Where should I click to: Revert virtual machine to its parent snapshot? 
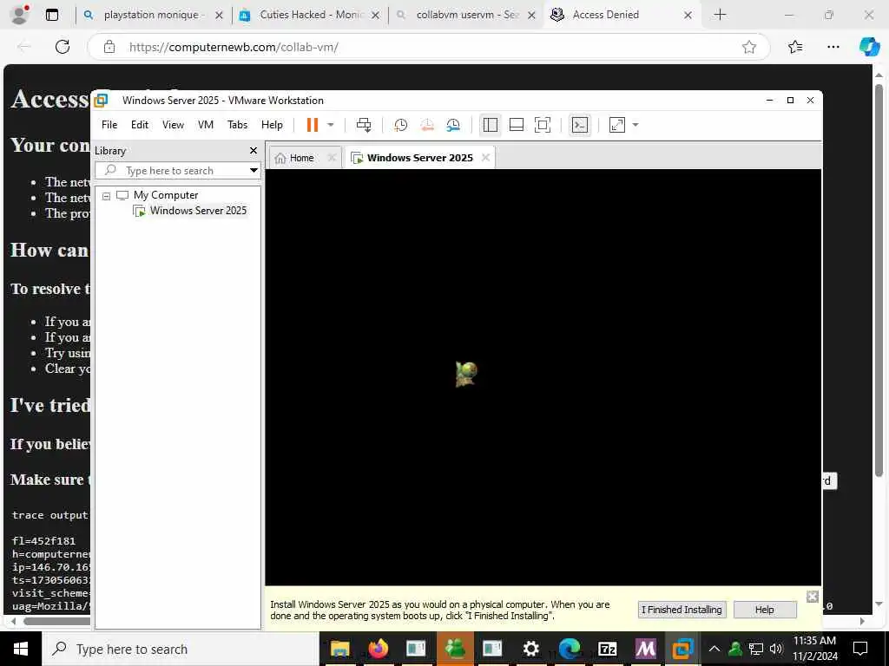[427, 125]
